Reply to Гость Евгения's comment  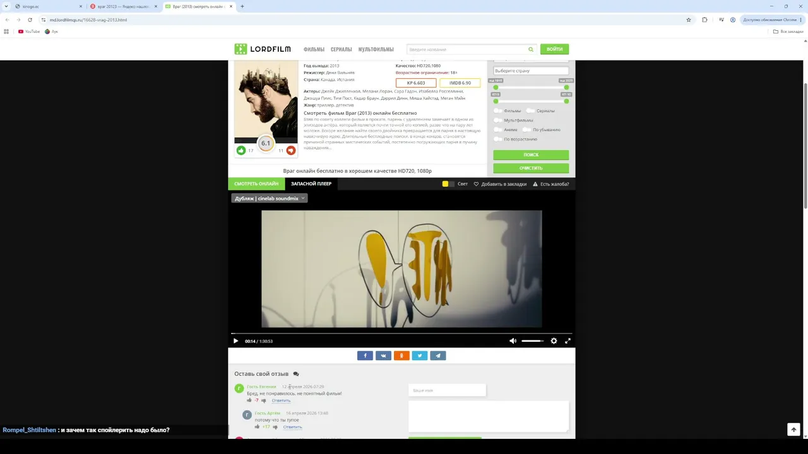point(281,400)
